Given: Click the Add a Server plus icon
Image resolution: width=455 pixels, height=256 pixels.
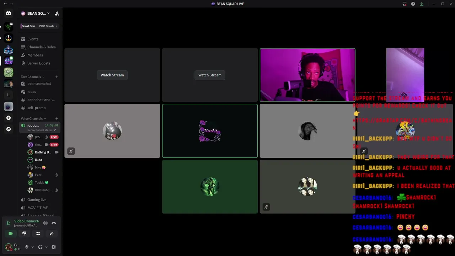Looking at the screenshot, I should [x=9, y=118].
